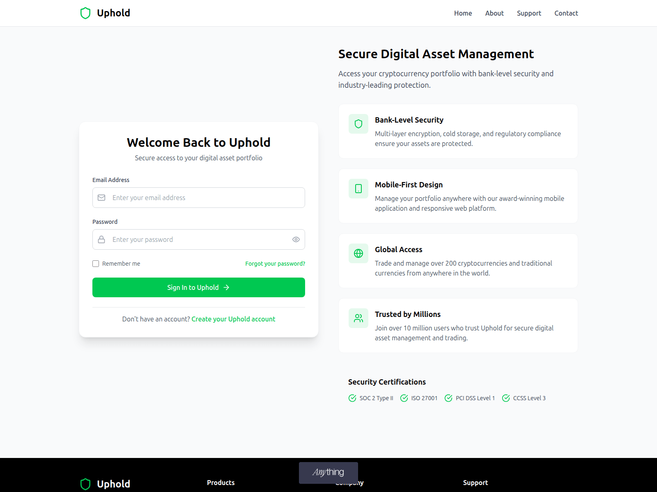Click the Sign In to Uphold button
This screenshot has width=657, height=492.
199,287
